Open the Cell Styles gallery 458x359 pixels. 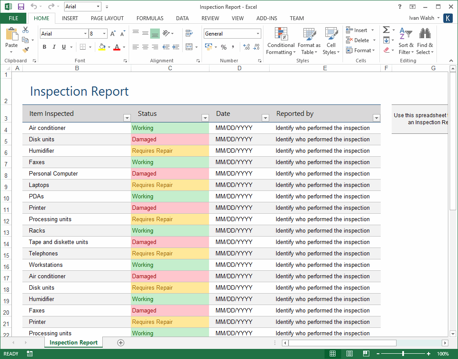[x=331, y=40]
